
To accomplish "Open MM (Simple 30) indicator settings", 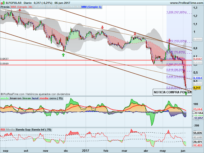I will click(x=21, y=7).
